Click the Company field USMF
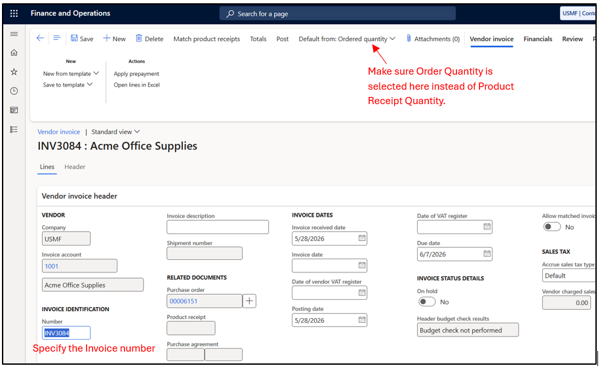The width and height of the screenshot is (600, 368). tap(66, 239)
